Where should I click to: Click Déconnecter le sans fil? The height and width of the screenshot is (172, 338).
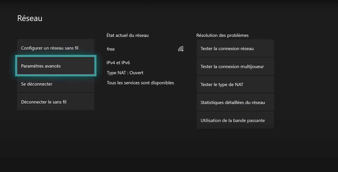[55, 102]
